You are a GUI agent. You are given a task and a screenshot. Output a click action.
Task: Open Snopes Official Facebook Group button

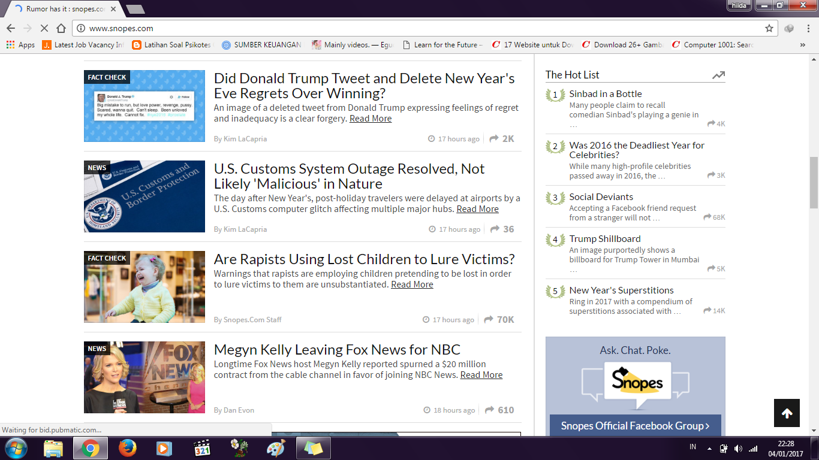pos(636,426)
